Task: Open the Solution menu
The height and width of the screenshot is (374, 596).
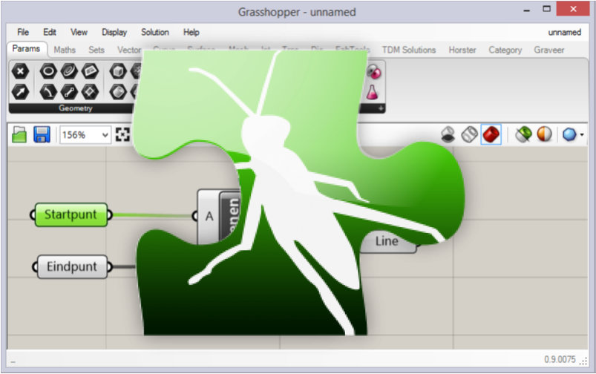Action: pos(155,33)
